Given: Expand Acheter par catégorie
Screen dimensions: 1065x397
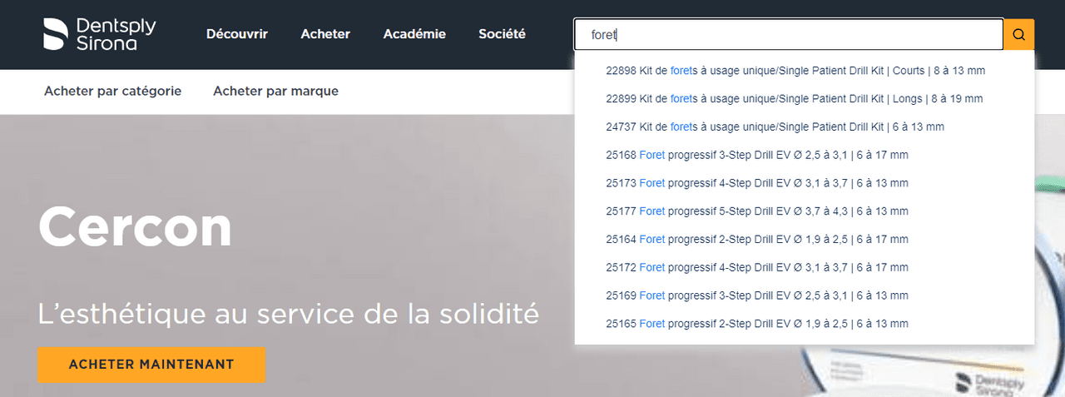Looking at the screenshot, I should pos(112,91).
